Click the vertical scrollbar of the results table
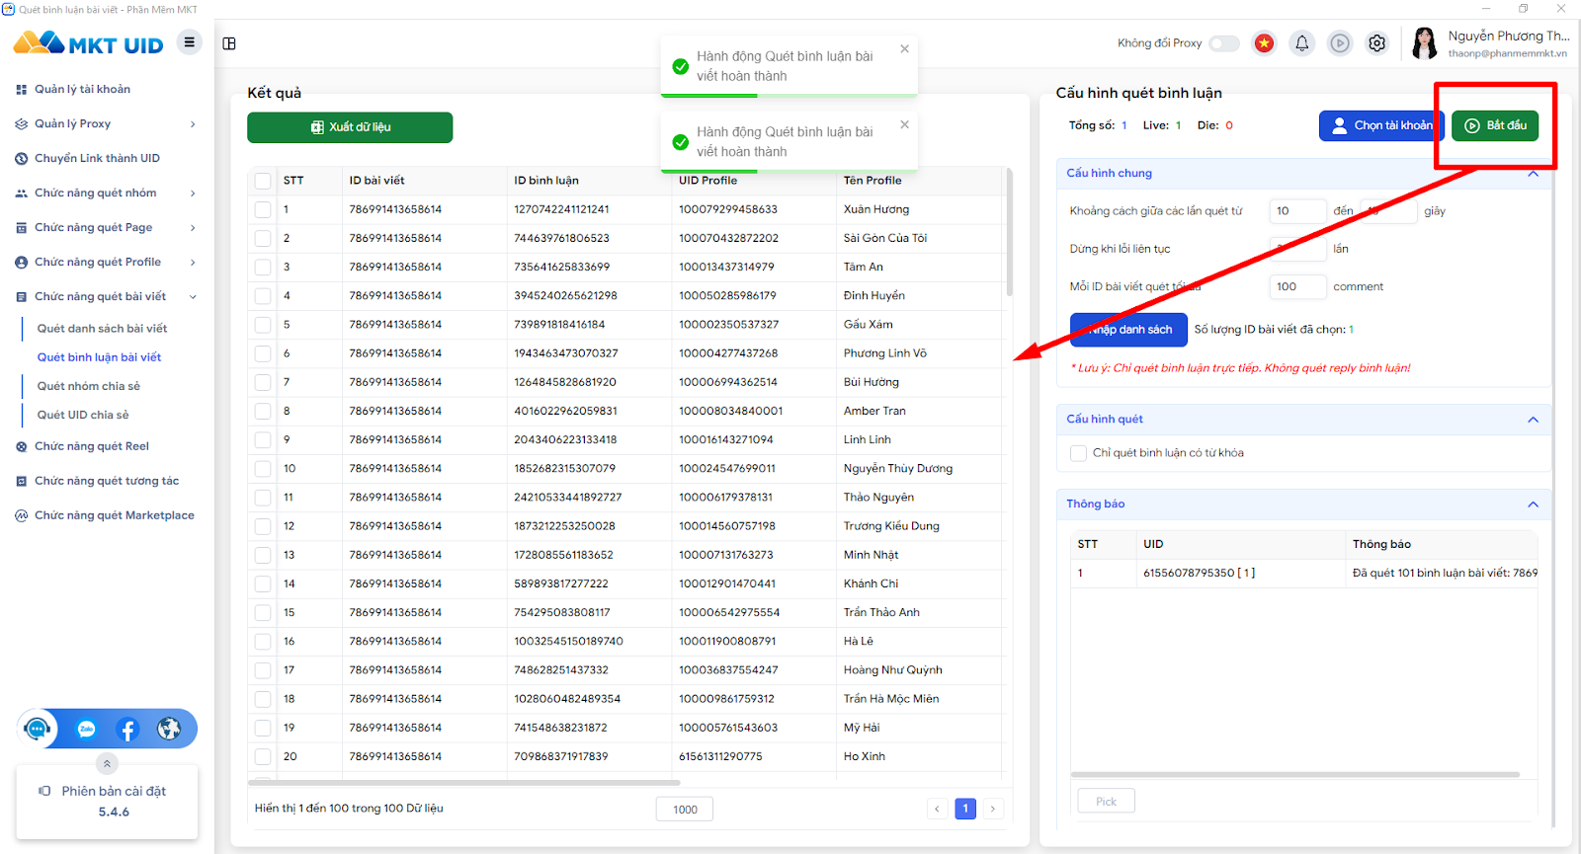Screen dimensions: 1581x854 (x=1009, y=232)
